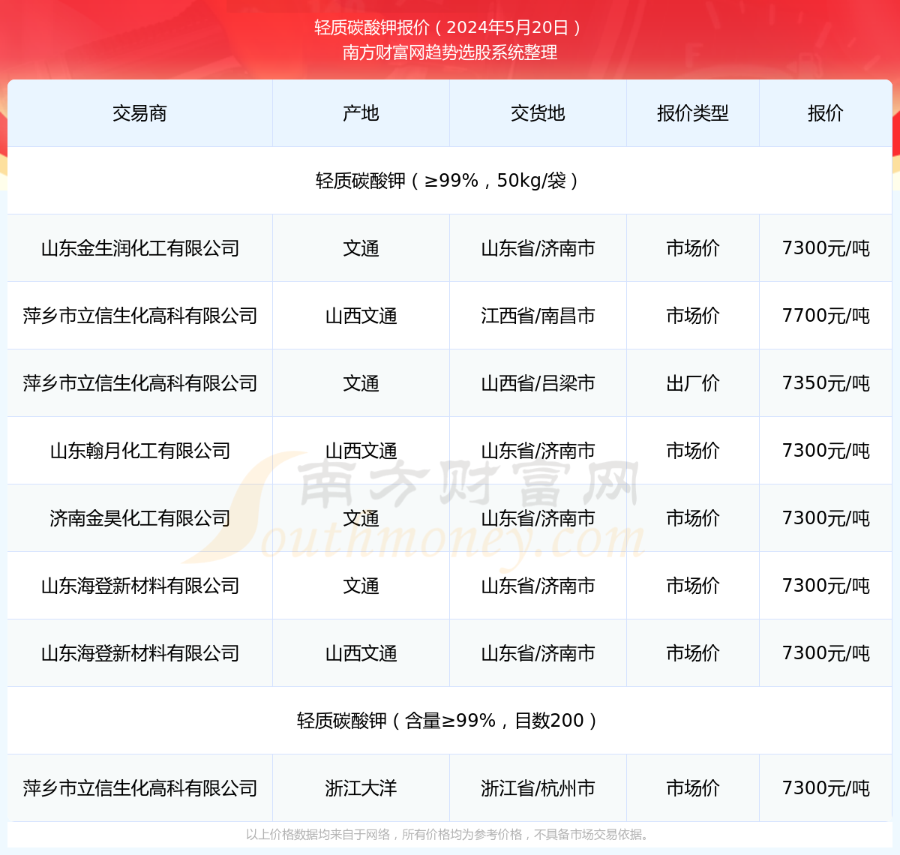Select the 报价类型 column header
The width and height of the screenshot is (900, 855).
pos(693,113)
